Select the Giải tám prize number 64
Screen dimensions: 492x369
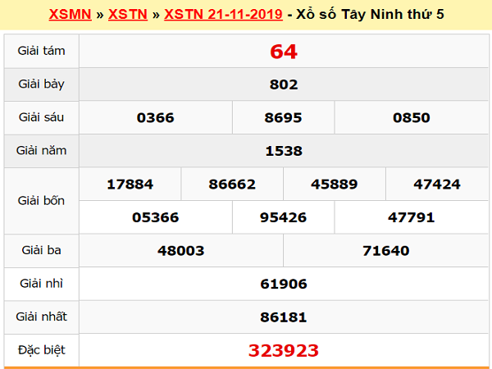284,52
